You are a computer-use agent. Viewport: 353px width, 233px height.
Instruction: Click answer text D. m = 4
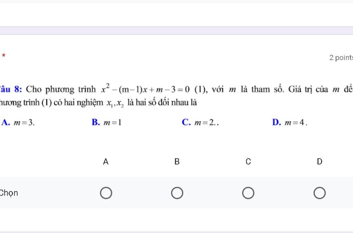coord(290,122)
